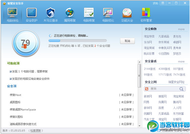This screenshot has width=190, height=134.
Task: Open the 木马云查杀 shield icon
Action: coord(51,15)
